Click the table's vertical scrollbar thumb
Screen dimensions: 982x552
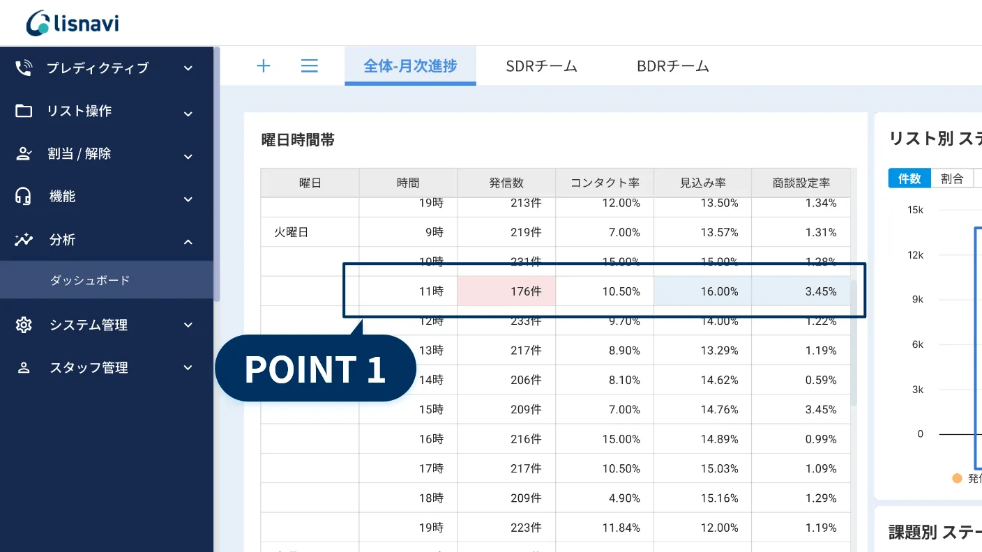[854, 343]
